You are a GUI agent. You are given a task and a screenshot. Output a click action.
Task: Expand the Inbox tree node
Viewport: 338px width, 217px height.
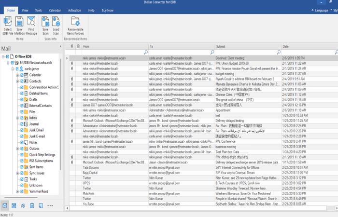tap(17, 118)
